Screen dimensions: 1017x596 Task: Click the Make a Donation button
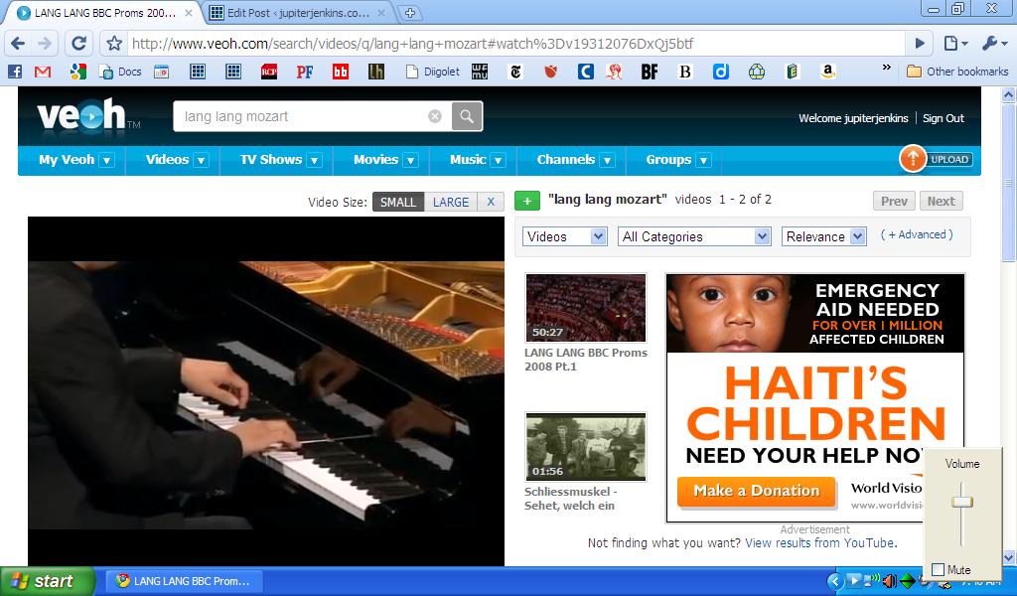756,491
